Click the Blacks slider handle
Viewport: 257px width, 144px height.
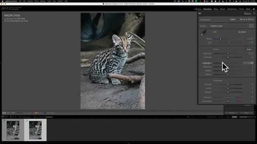click(x=228, y=75)
